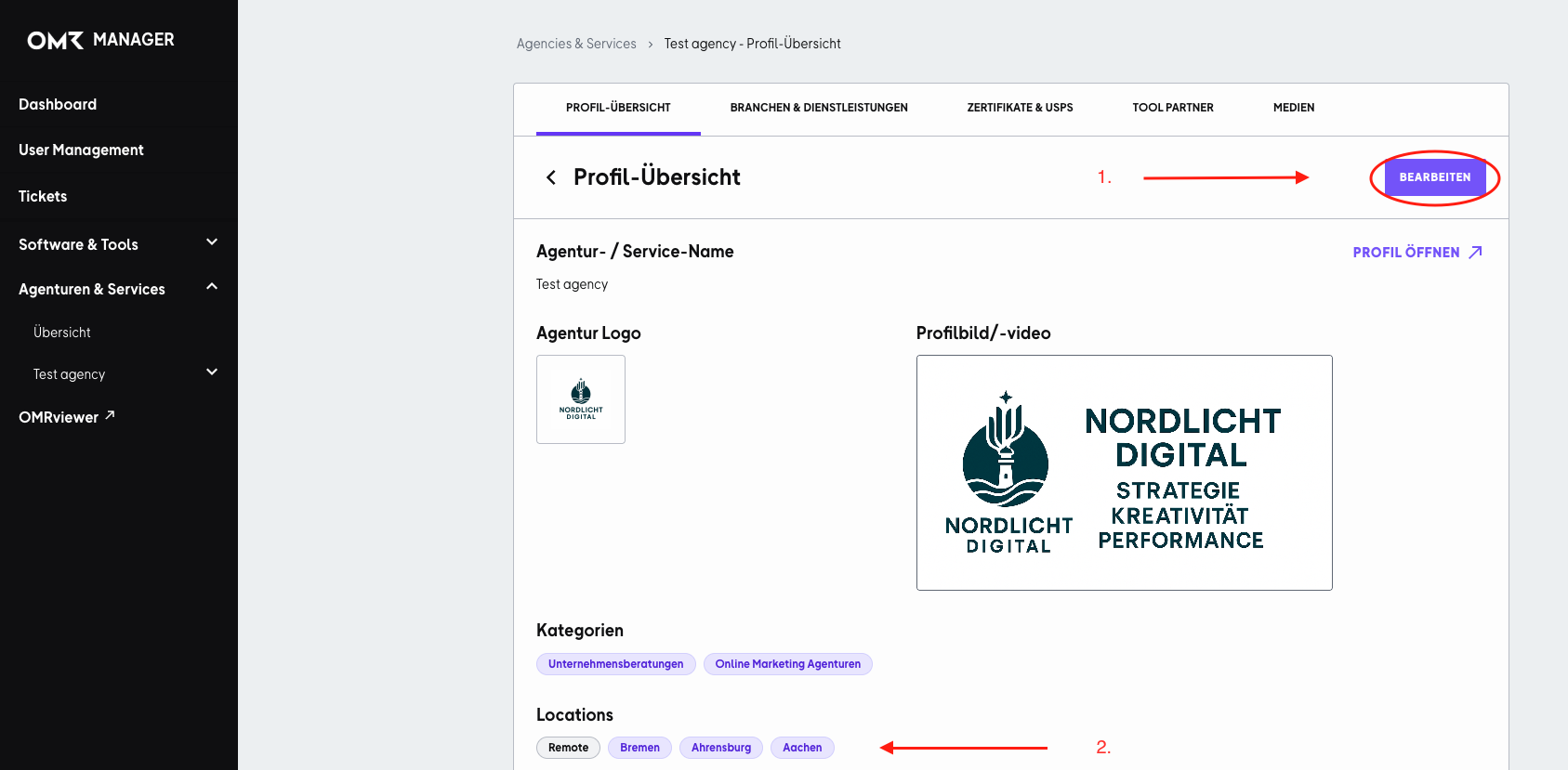Click the Bremen location chip
The width and height of the screenshot is (1568, 770).
pos(639,748)
